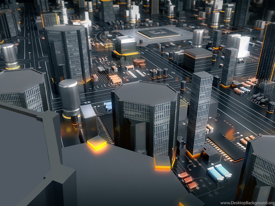Click the glowing orange square block left of center

click(97, 143)
